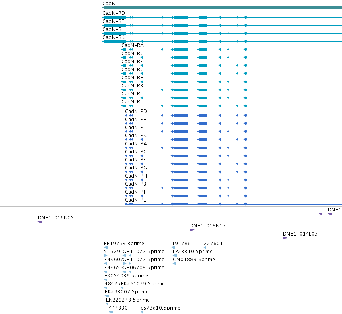Open the GM01889.5prime EST label
This screenshot has width=342, height=314.
[194, 260]
